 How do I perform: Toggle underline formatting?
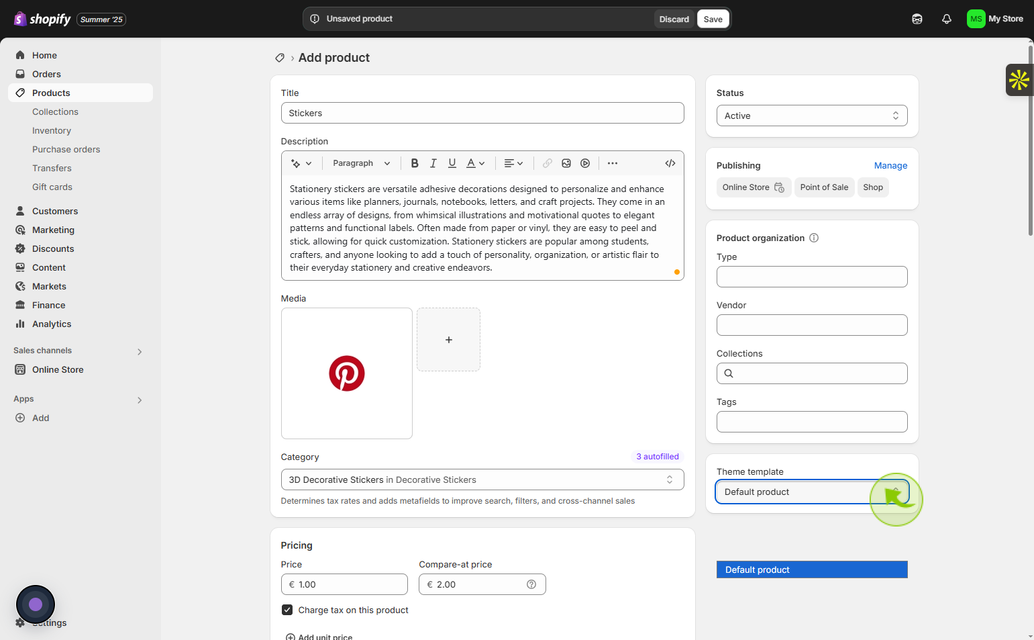click(x=452, y=163)
